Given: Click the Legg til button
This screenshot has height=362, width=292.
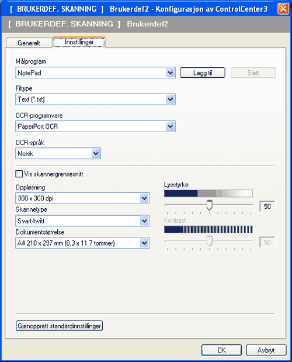Looking at the screenshot, I should (202, 73).
